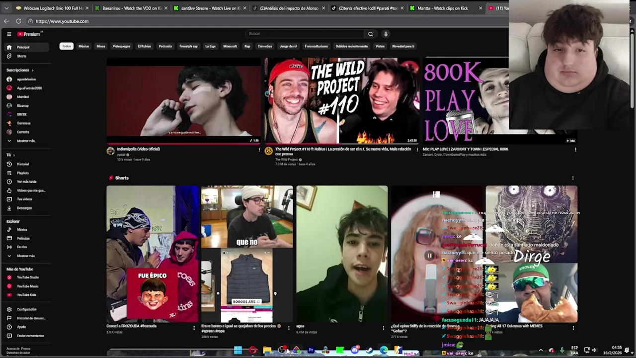Click the YouTube search field
The width and height of the screenshot is (636, 358).
[x=305, y=34]
